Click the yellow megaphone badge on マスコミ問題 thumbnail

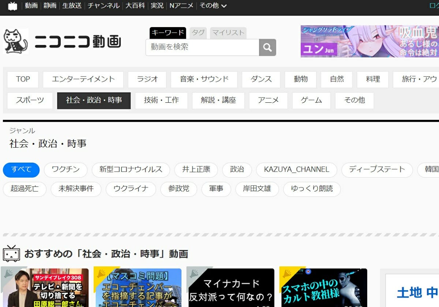[101, 274]
